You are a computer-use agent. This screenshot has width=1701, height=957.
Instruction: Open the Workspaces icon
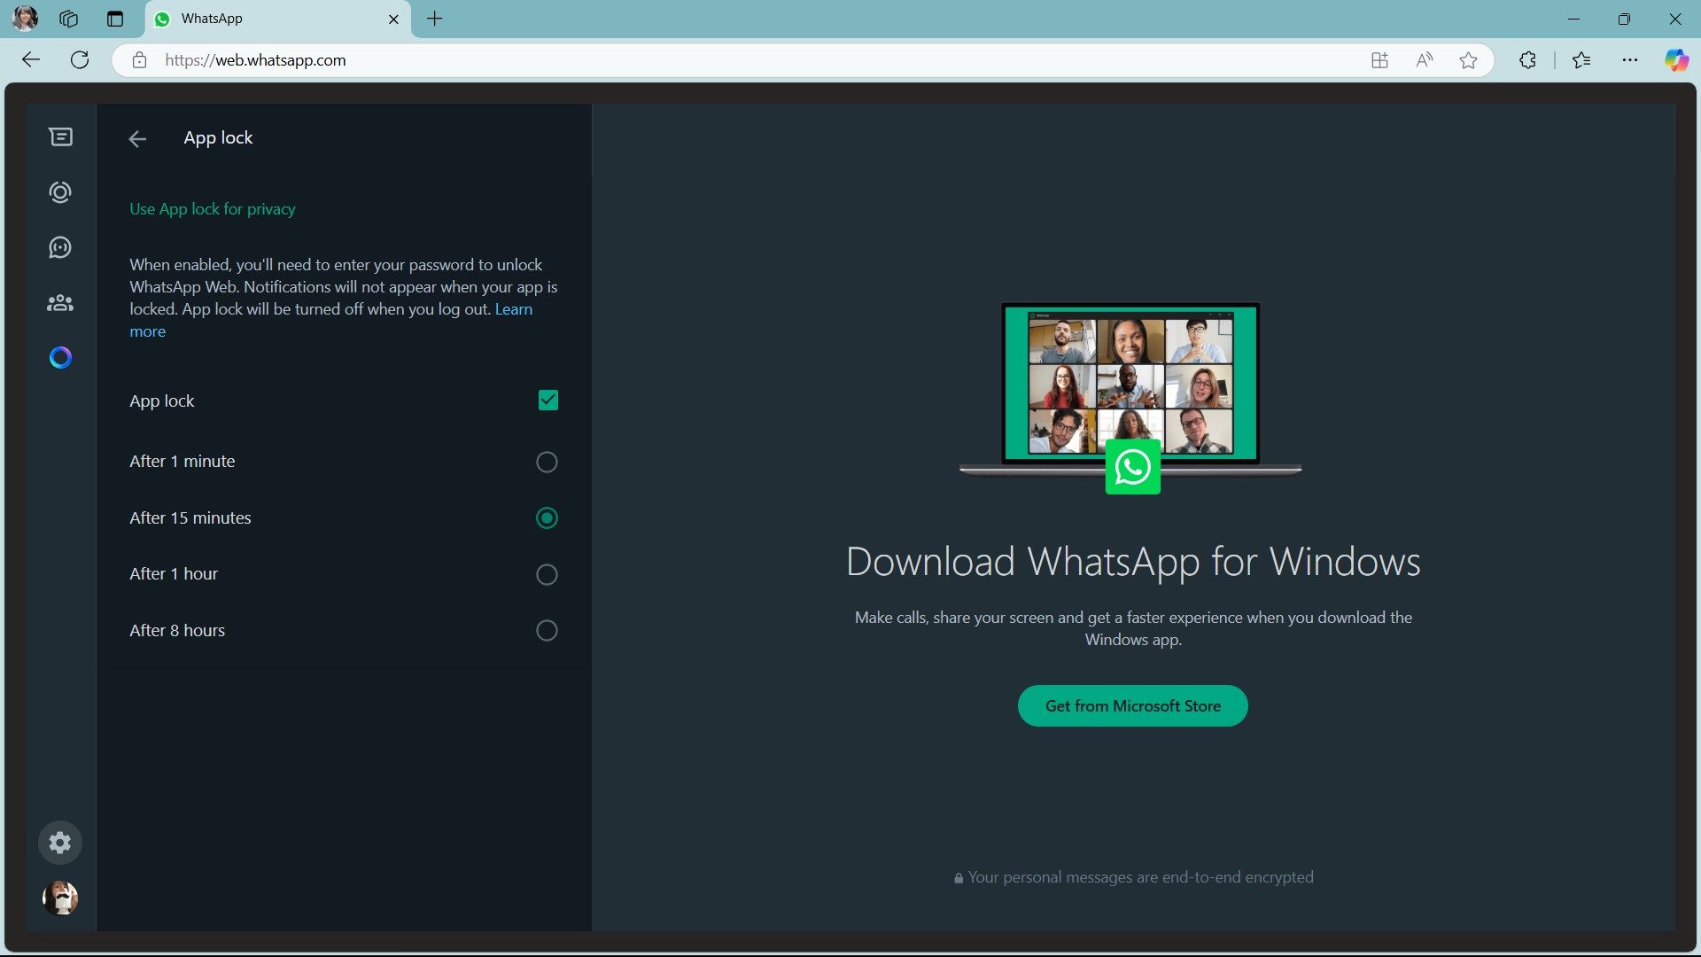click(69, 19)
